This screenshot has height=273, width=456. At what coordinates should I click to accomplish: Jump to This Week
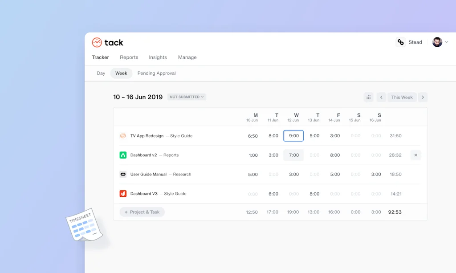coord(402,97)
